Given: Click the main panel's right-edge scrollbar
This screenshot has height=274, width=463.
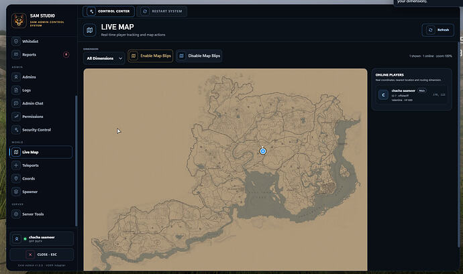Looking at the screenshot, I should coord(459,145).
